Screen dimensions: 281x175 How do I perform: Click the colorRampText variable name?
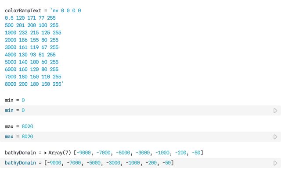[23, 10]
